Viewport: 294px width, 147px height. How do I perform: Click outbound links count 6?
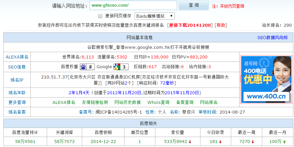[182, 67]
